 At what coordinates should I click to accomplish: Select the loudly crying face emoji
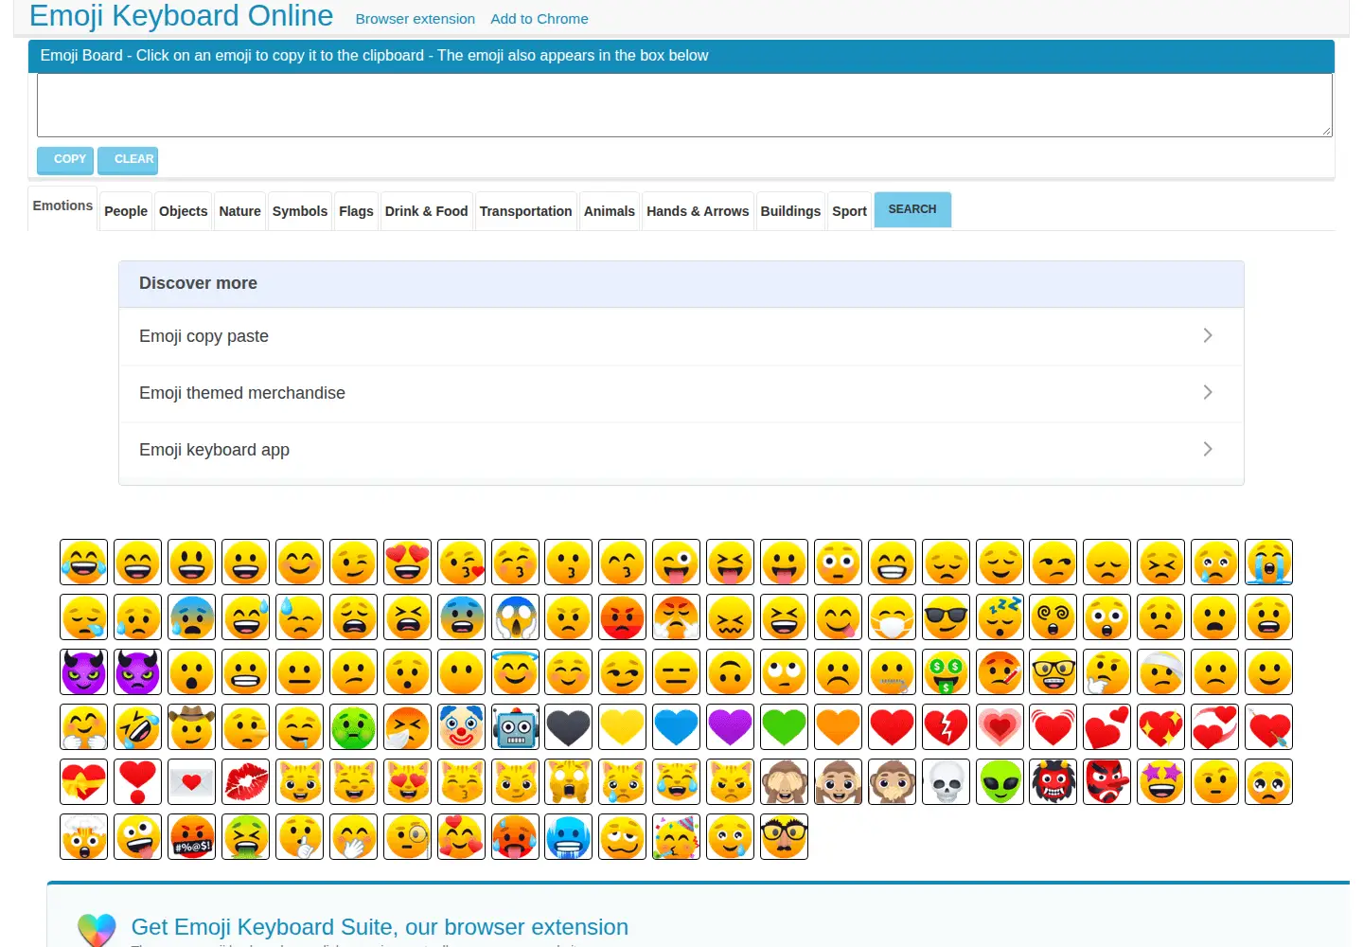pos(1268,563)
